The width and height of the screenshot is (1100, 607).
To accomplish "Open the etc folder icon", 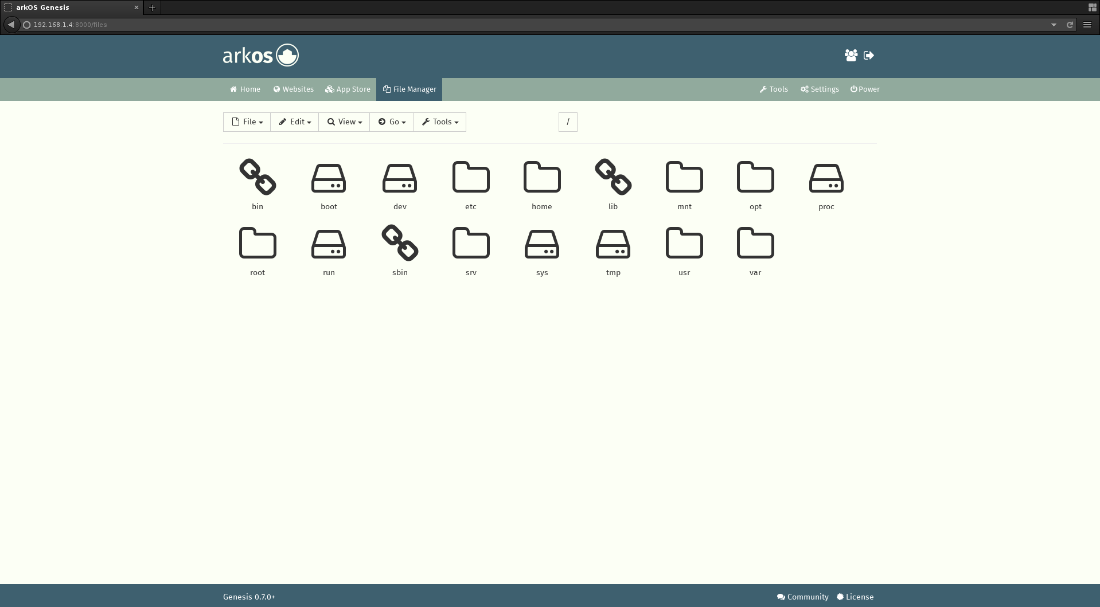I will [471, 177].
